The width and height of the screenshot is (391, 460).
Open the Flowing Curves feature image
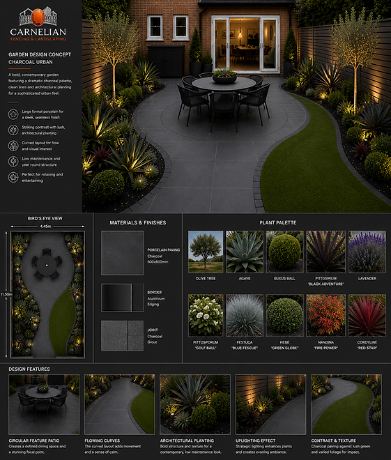[x=119, y=404]
